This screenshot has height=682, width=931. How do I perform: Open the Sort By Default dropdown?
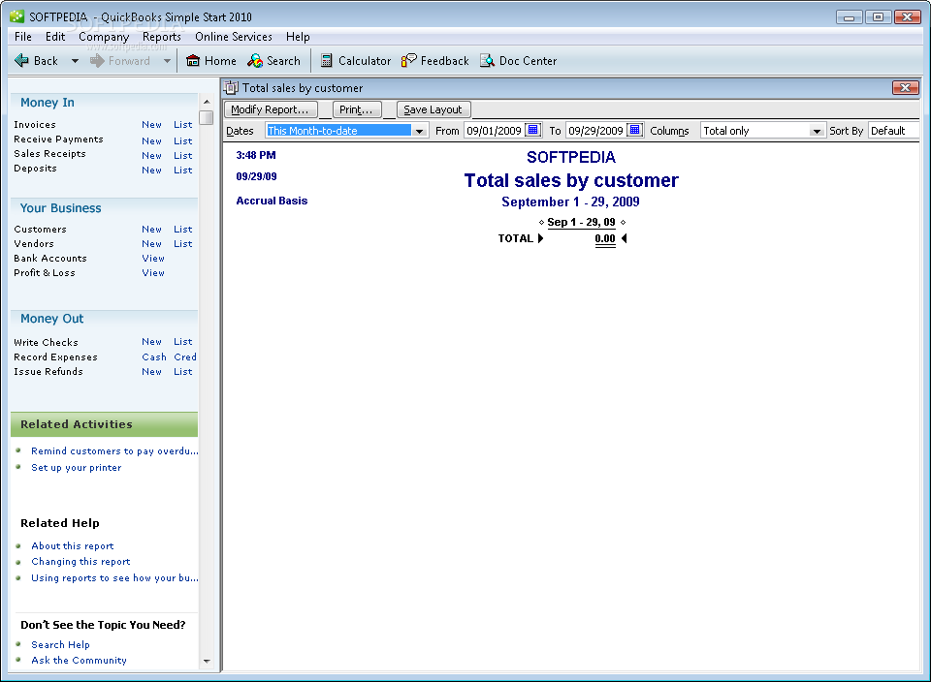pyautogui.click(x=893, y=131)
